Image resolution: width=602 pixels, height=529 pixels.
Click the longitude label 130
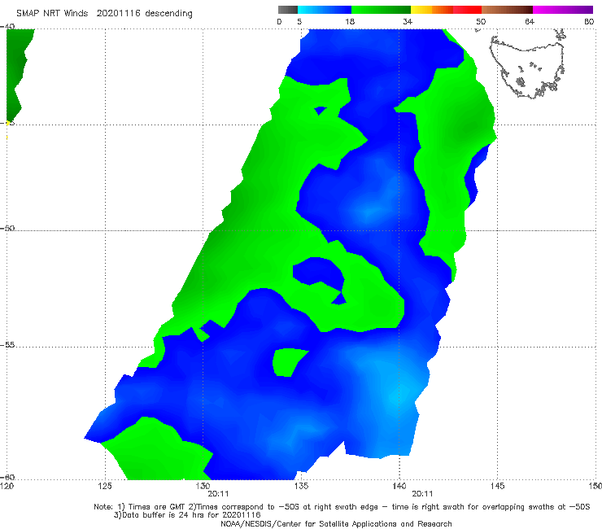[203, 486]
